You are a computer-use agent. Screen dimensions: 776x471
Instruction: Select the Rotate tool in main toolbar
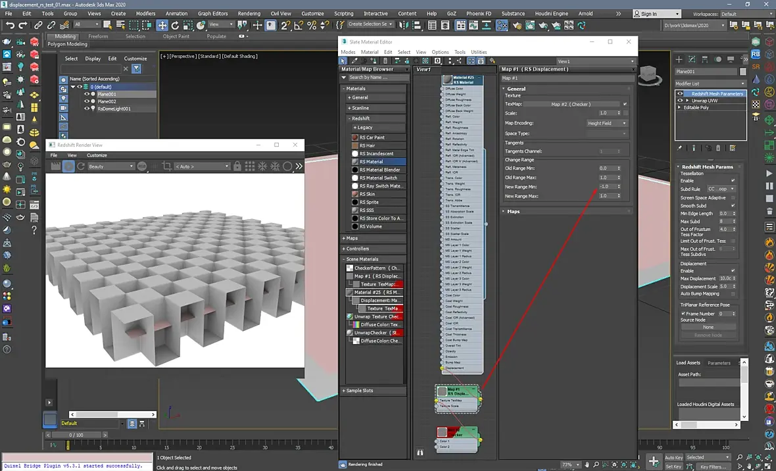(176, 25)
